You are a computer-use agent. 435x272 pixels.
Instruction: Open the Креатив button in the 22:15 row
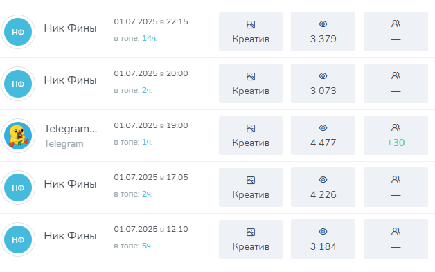[x=251, y=32]
